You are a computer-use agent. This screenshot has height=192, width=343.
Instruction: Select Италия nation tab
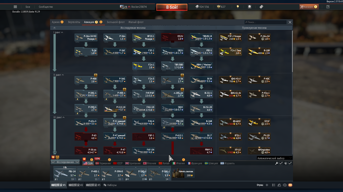pyautogui.click(x=179, y=163)
